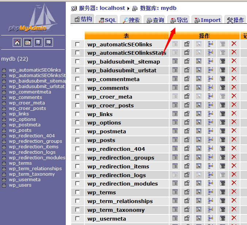The width and height of the screenshot is (247, 225).
Task: Open the SQL documentation icon
Action: (x=49, y=42)
